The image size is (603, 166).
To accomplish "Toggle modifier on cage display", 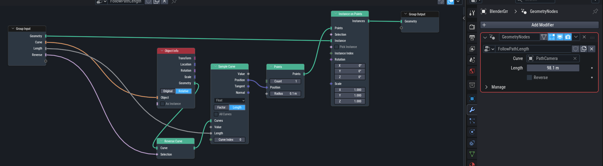I will point(544,37).
